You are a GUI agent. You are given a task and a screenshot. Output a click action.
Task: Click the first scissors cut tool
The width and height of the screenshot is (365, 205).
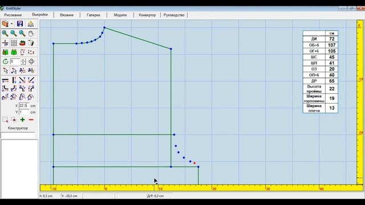tap(22, 71)
